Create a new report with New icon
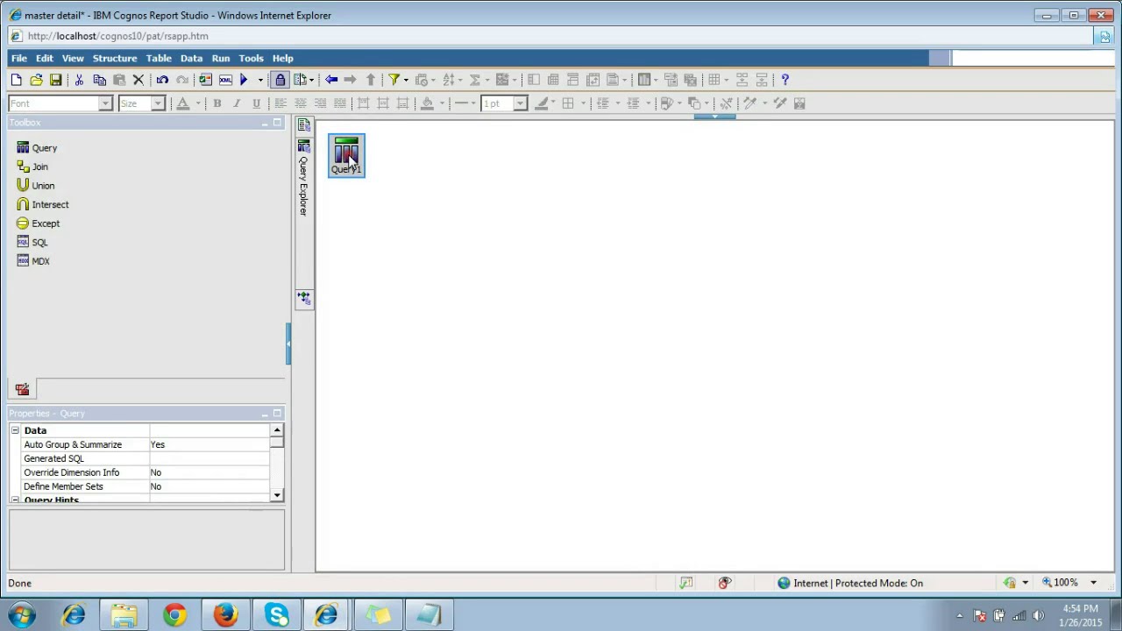Viewport: 1122px width, 631px height. [x=16, y=80]
